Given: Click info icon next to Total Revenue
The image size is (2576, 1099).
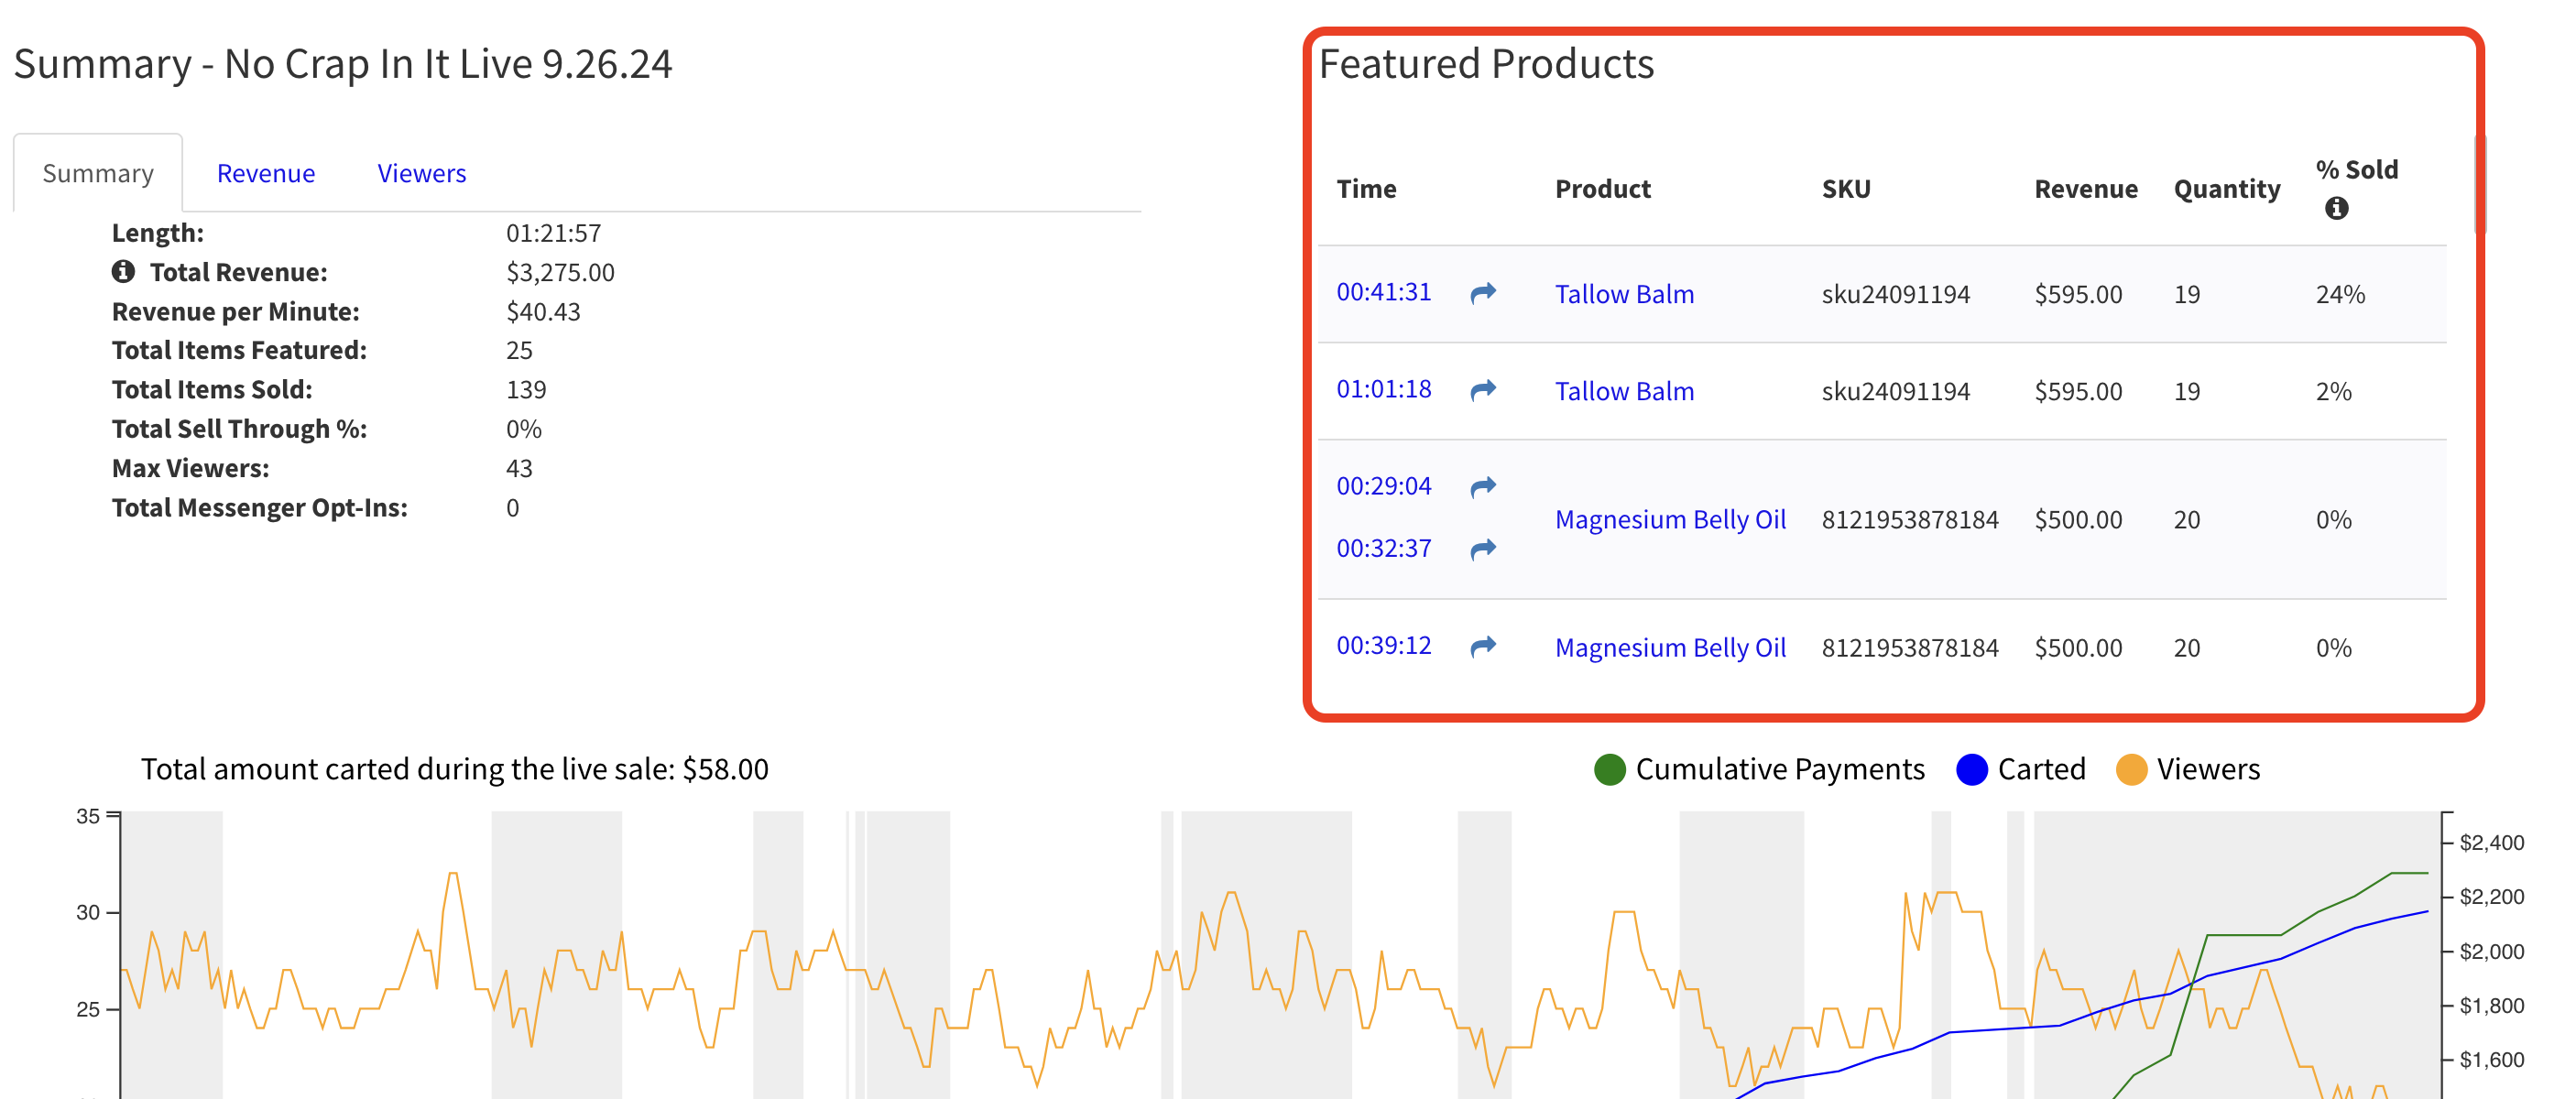Looking at the screenshot, I should [123, 272].
